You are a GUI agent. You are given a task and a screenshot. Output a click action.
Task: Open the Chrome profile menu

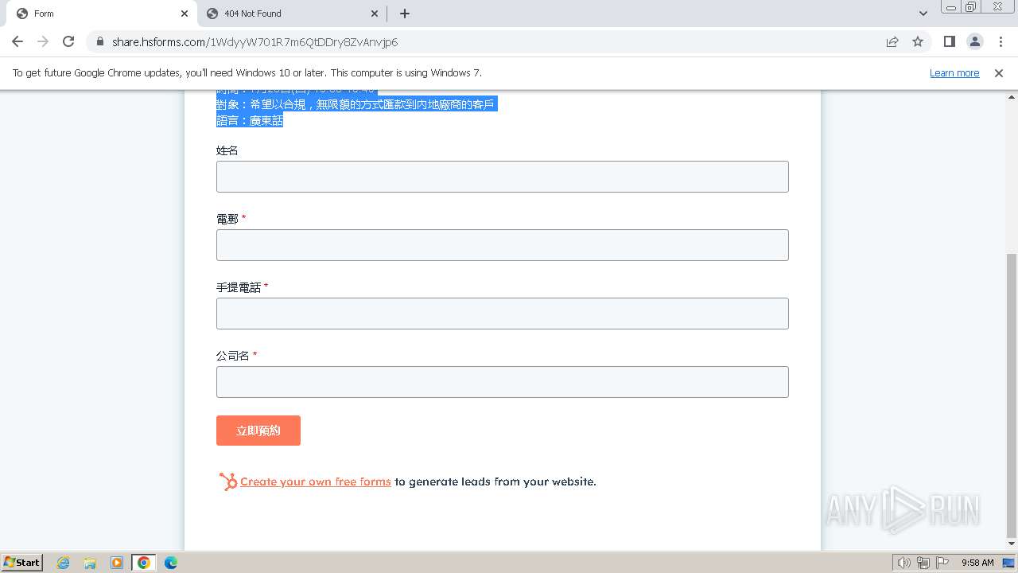point(974,41)
